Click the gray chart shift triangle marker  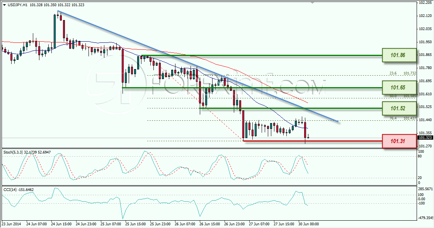click(313, 3)
